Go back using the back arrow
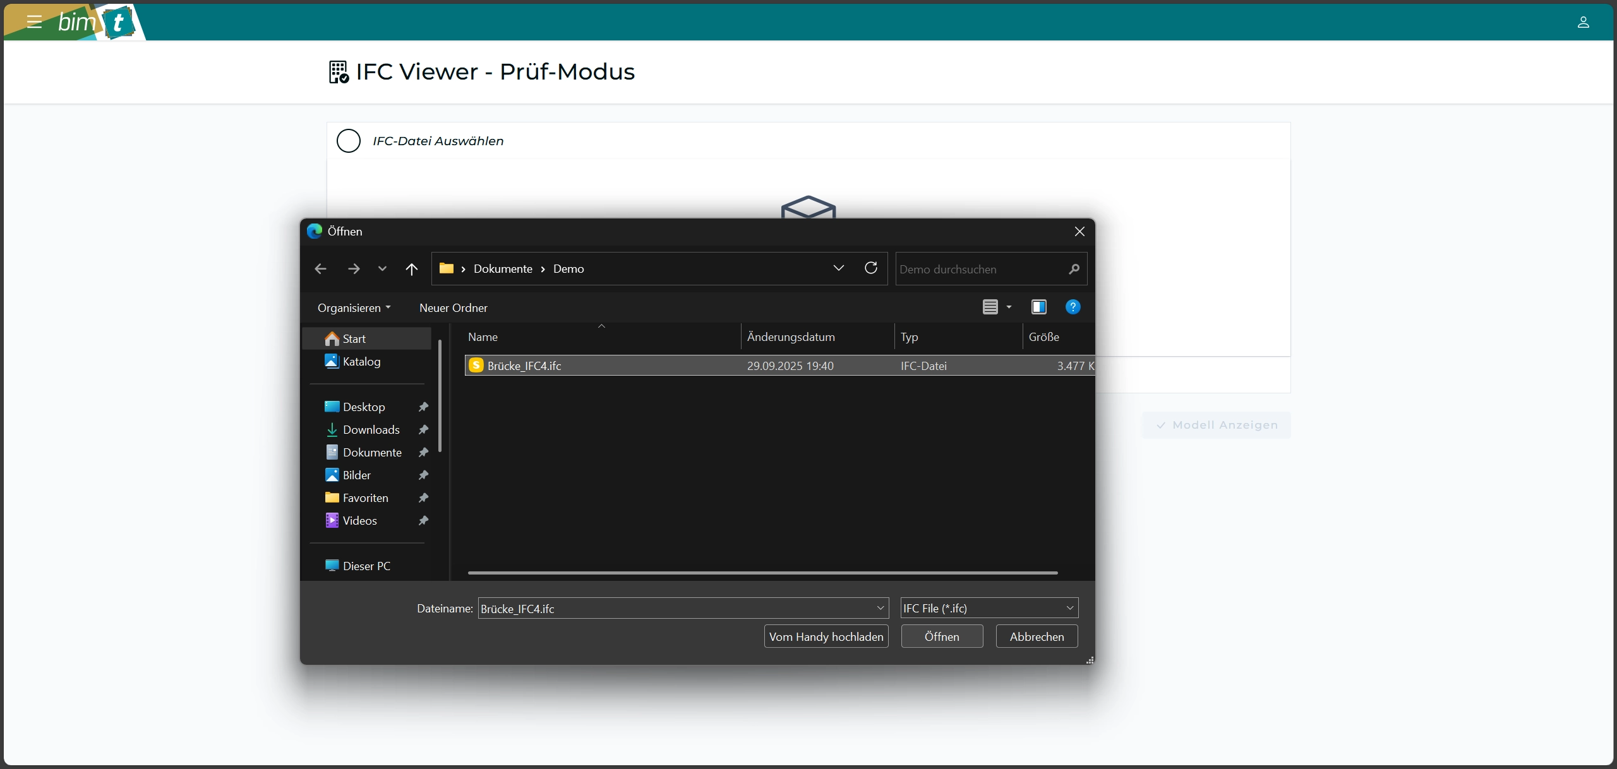 (320, 269)
